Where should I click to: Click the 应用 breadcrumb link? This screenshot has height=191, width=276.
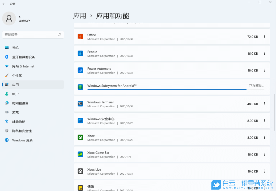click(80, 16)
